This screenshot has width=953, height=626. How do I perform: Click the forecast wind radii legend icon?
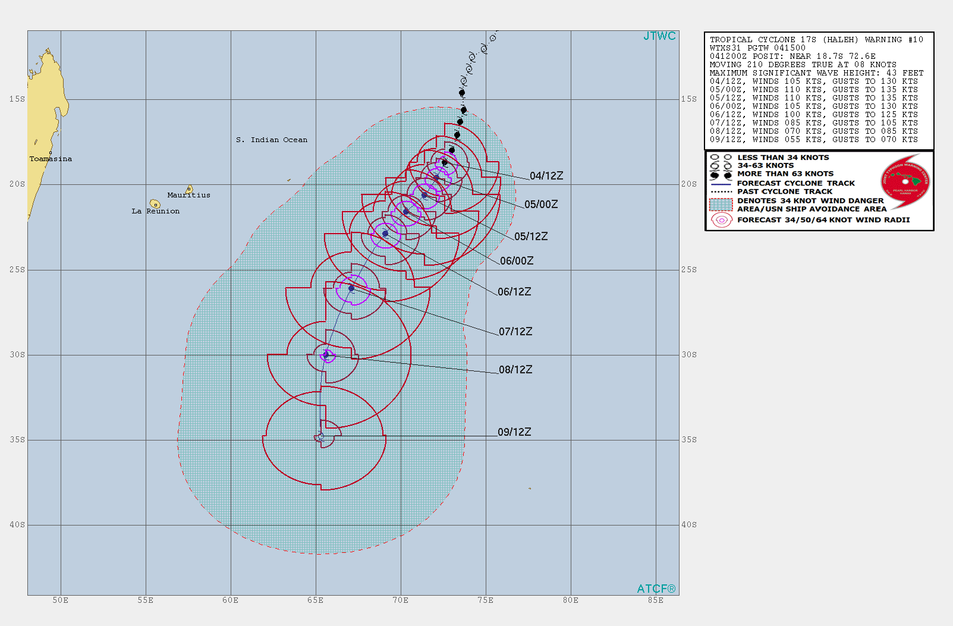coord(721,220)
